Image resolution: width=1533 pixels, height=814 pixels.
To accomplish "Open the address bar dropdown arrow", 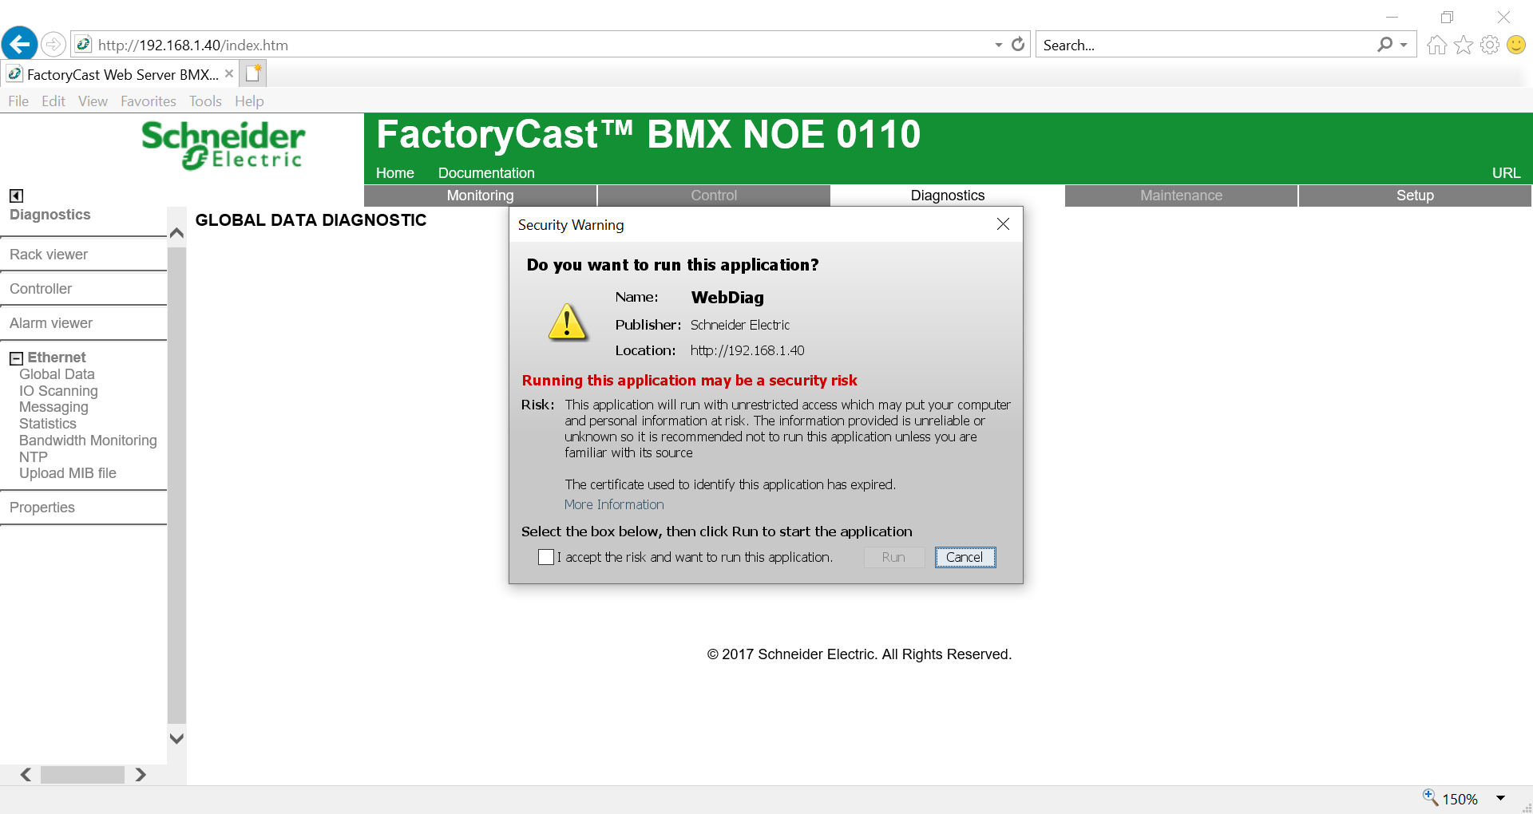I will click(999, 45).
